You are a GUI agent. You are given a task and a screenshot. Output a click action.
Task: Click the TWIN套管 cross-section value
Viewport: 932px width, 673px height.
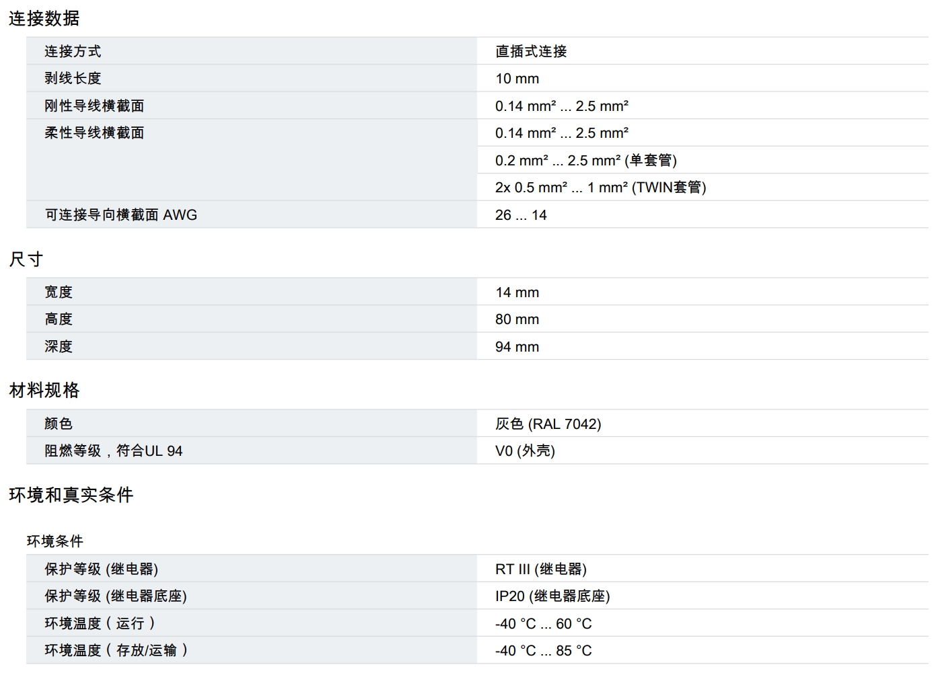[600, 188]
